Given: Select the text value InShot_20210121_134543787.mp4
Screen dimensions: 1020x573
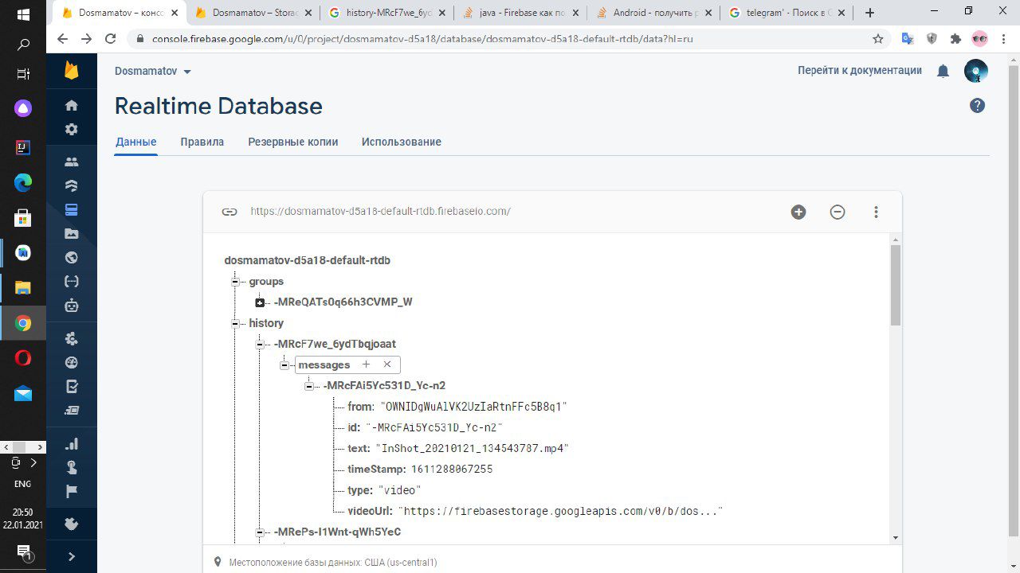Looking at the screenshot, I should (473, 448).
